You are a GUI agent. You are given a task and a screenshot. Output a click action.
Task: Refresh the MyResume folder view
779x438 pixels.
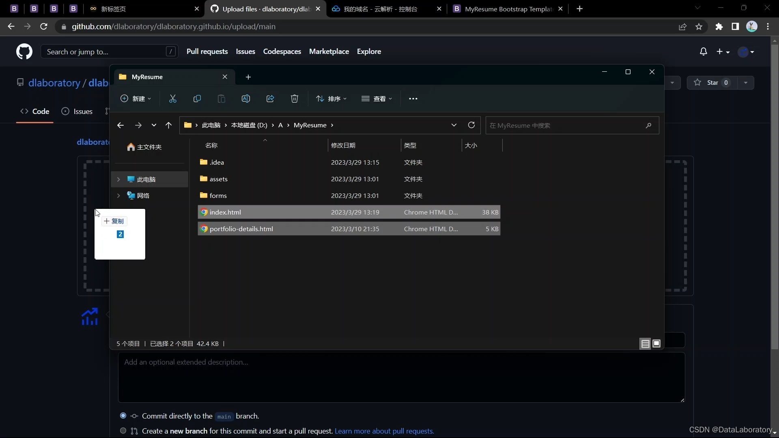pos(471,125)
